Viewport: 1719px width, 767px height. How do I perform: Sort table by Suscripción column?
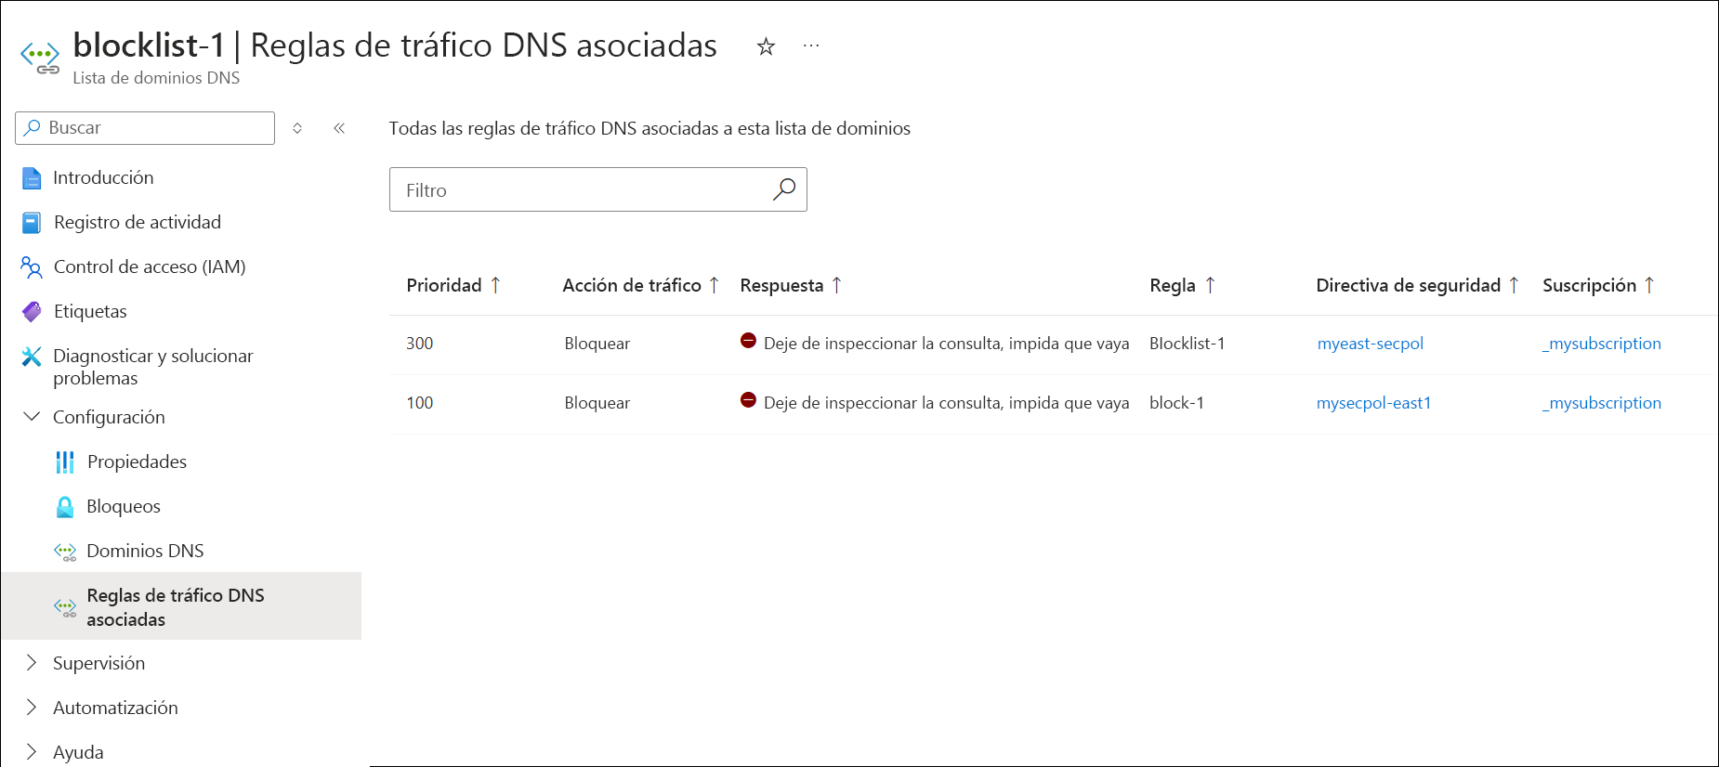click(x=1599, y=285)
